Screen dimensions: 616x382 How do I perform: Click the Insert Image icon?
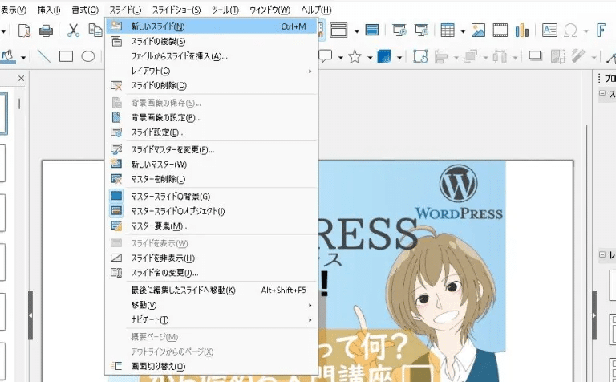tap(478, 30)
